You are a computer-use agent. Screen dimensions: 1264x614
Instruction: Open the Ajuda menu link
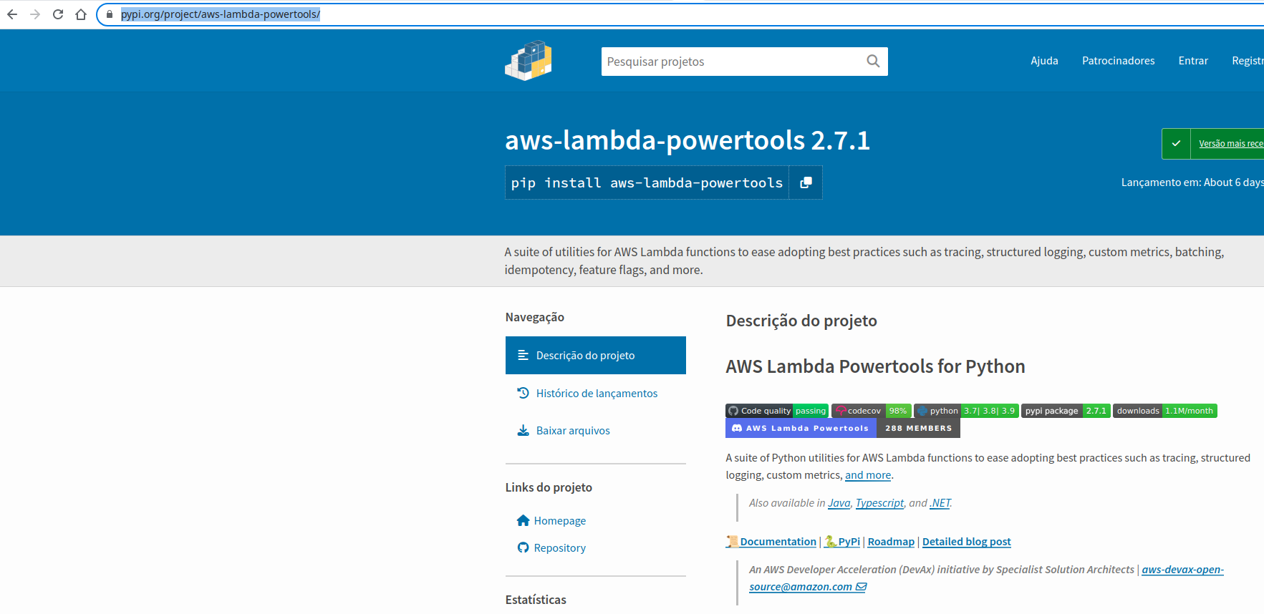pos(1044,61)
